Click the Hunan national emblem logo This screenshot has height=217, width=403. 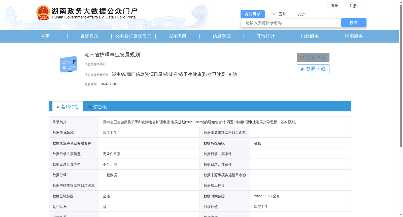pyautogui.click(x=43, y=13)
